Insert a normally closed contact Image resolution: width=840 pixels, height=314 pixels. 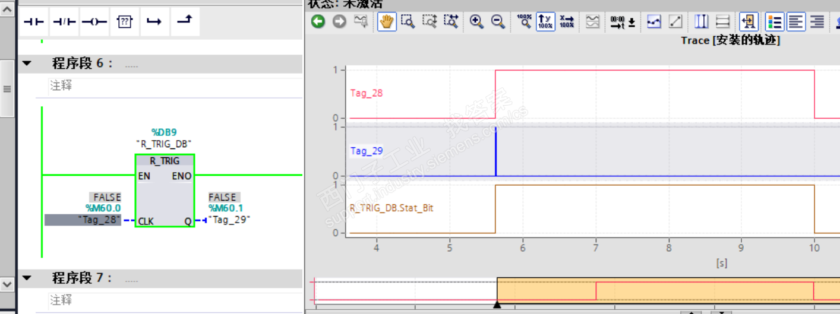pos(64,22)
